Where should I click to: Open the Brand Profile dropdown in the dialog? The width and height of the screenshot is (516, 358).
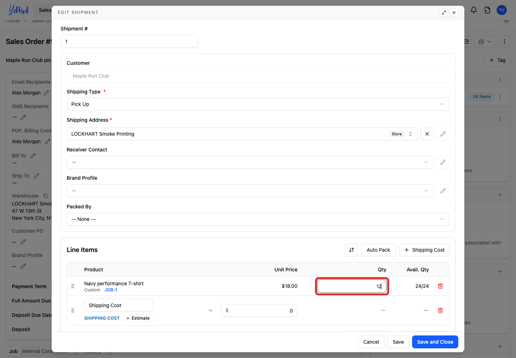click(x=250, y=191)
